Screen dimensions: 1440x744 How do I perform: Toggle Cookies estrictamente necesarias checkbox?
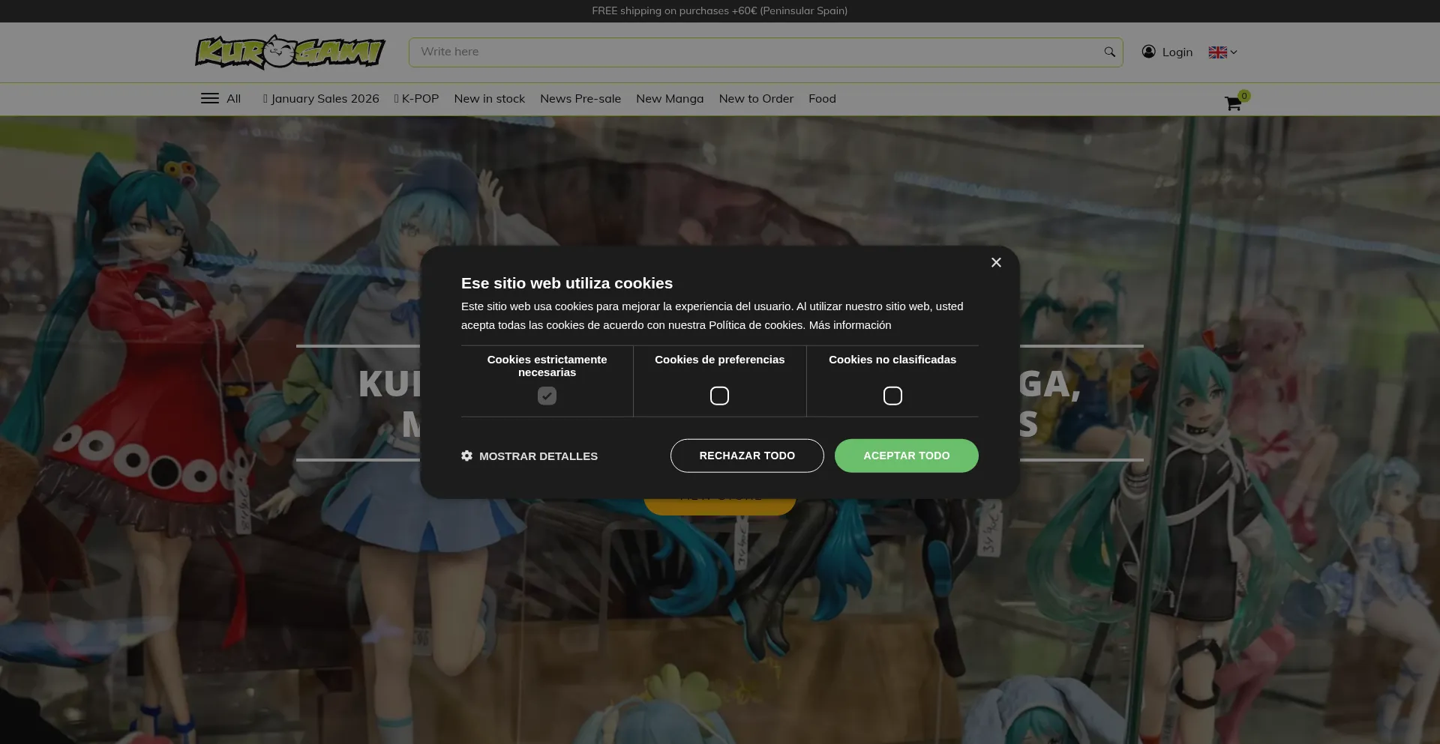(x=546, y=396)
